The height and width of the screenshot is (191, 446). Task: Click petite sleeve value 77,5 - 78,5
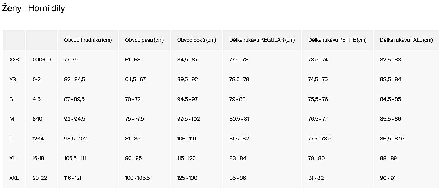point(320,139)
